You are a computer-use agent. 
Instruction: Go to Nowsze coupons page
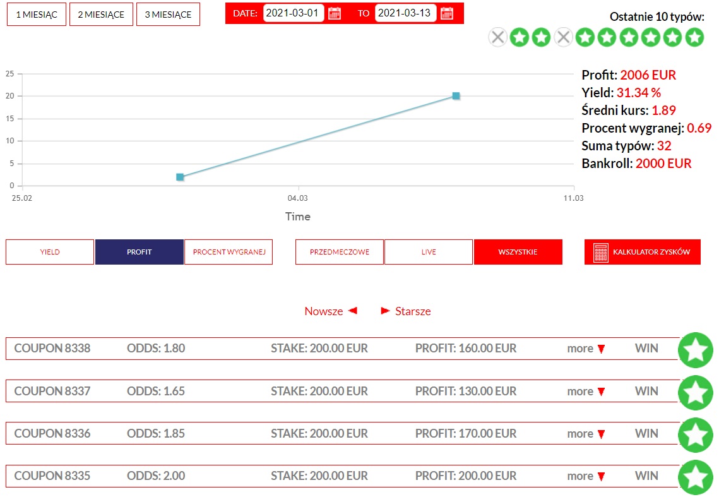pyautogui.click(x=331, y=311)
